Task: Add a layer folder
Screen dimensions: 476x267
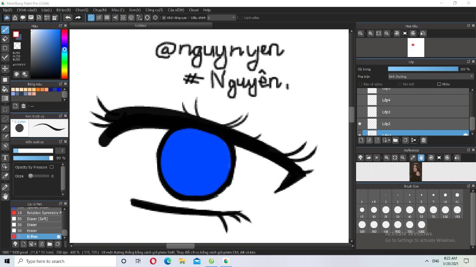Action: tap(395, 140)
